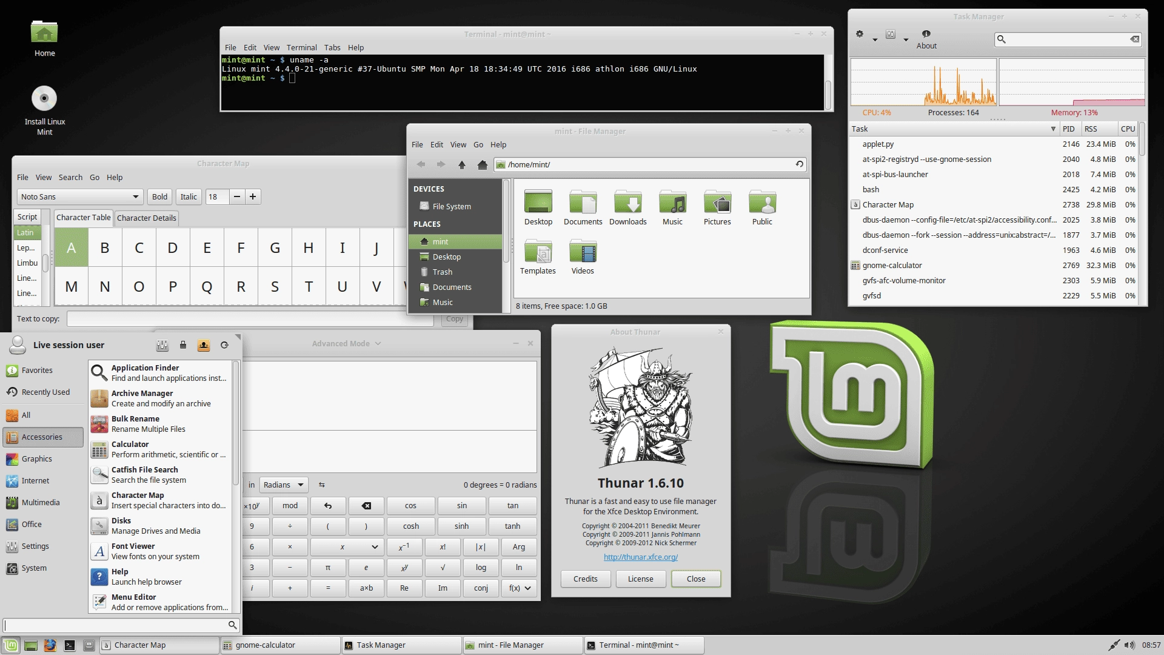Reload the /home/mint/ location in File Manager

click(x=799, y=164)
